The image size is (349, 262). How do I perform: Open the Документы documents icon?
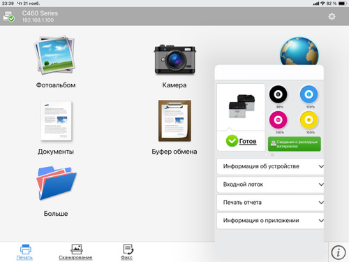[x=56, y=121]
